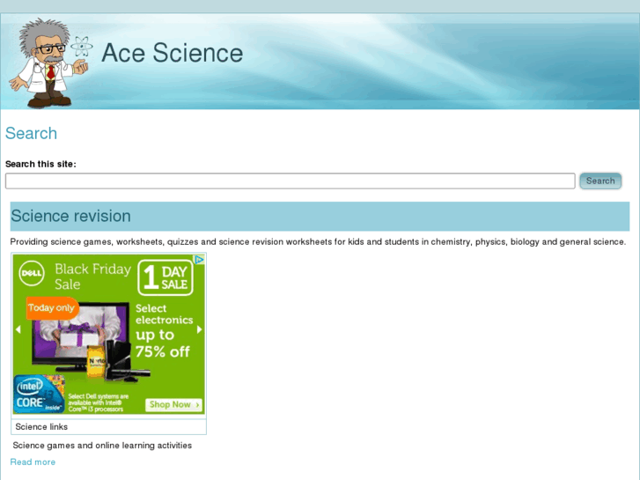Screen dimensions: 640x480
Task: Focus the Search this site text field
Action: 291,181
